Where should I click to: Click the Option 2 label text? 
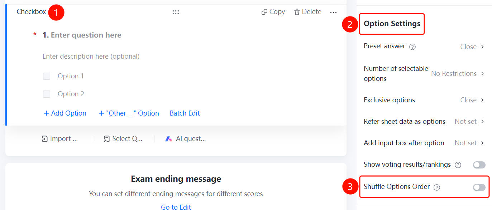click(71, 94)
